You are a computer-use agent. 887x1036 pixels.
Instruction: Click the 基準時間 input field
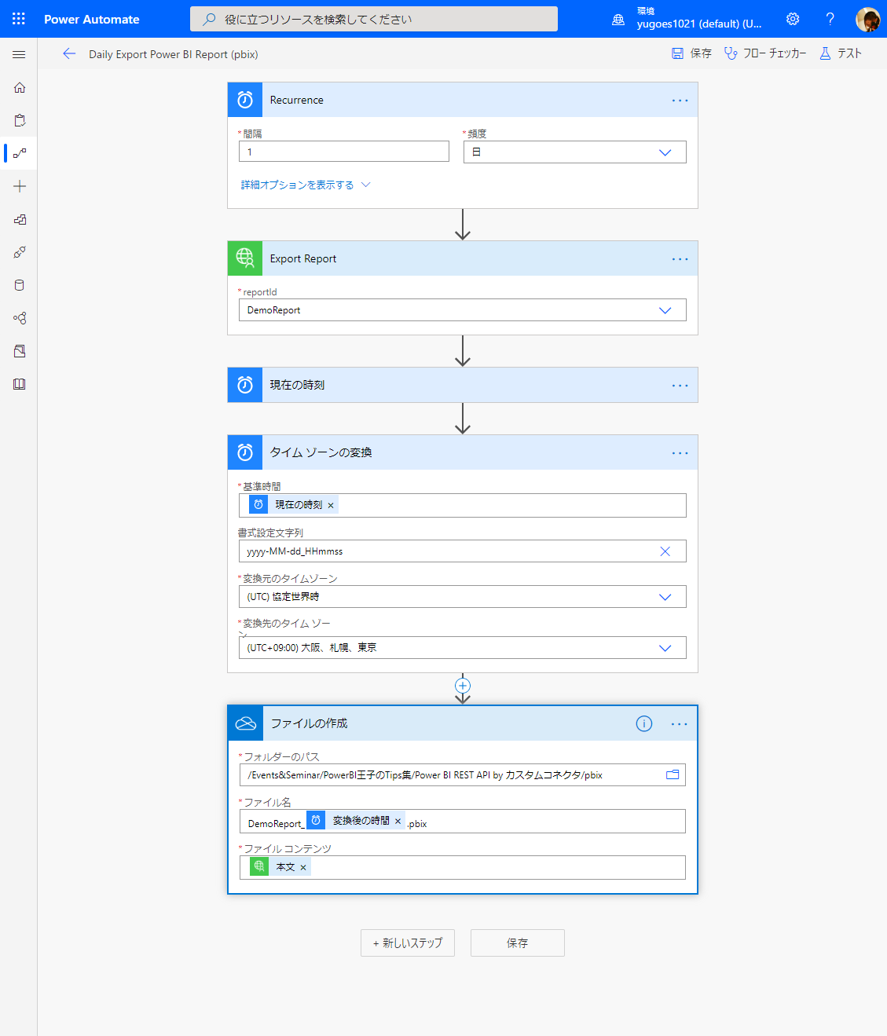(463, 505)
